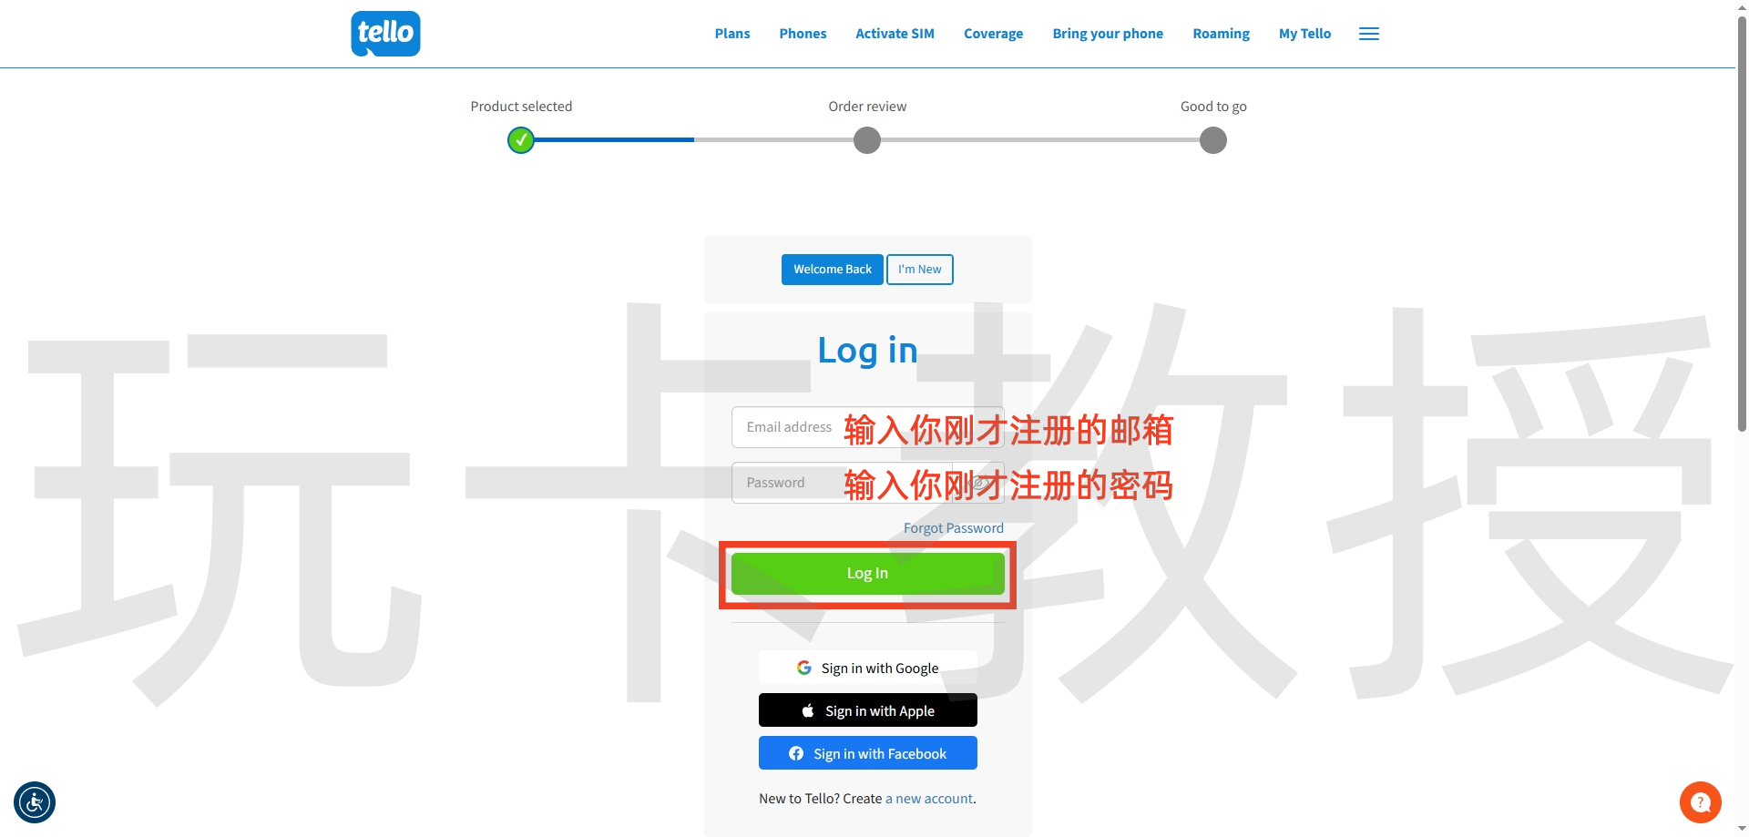1749x837 pixels.
Task: Click the green Product selected checkmark
Action: (x=521, y=140)
